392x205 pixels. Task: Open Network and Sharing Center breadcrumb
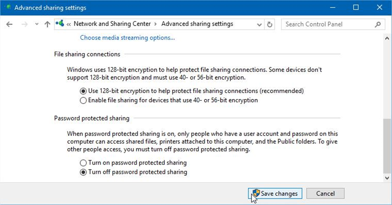[112, 24]
